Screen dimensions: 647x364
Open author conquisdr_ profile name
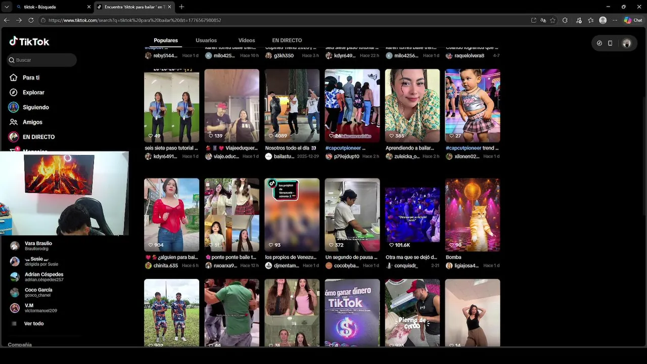point(406,266)
